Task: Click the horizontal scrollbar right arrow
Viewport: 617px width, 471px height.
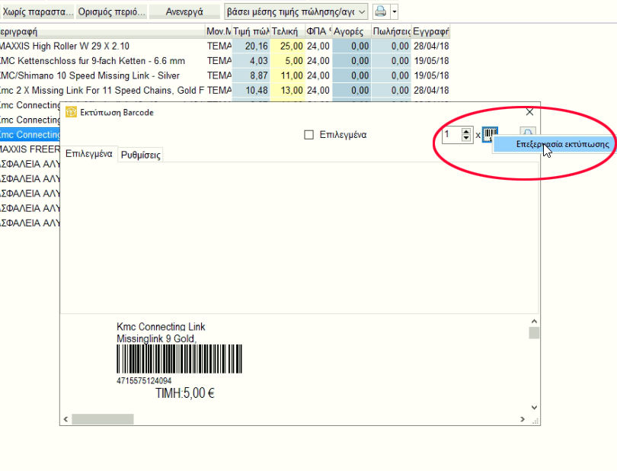Action: (523, 419)
